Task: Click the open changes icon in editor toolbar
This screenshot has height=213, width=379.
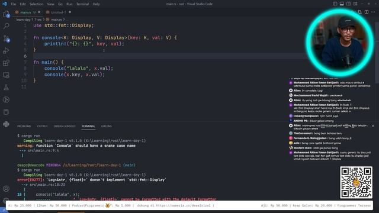Action: pyautogui.click(x=359, y=12)
